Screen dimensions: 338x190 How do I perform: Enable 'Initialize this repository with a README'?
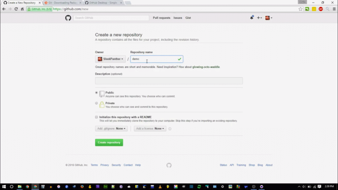(x=96, y=117)
